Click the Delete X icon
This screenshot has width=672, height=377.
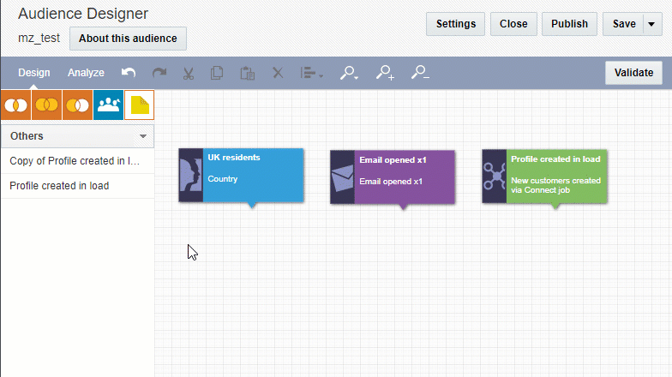[278, 73]
